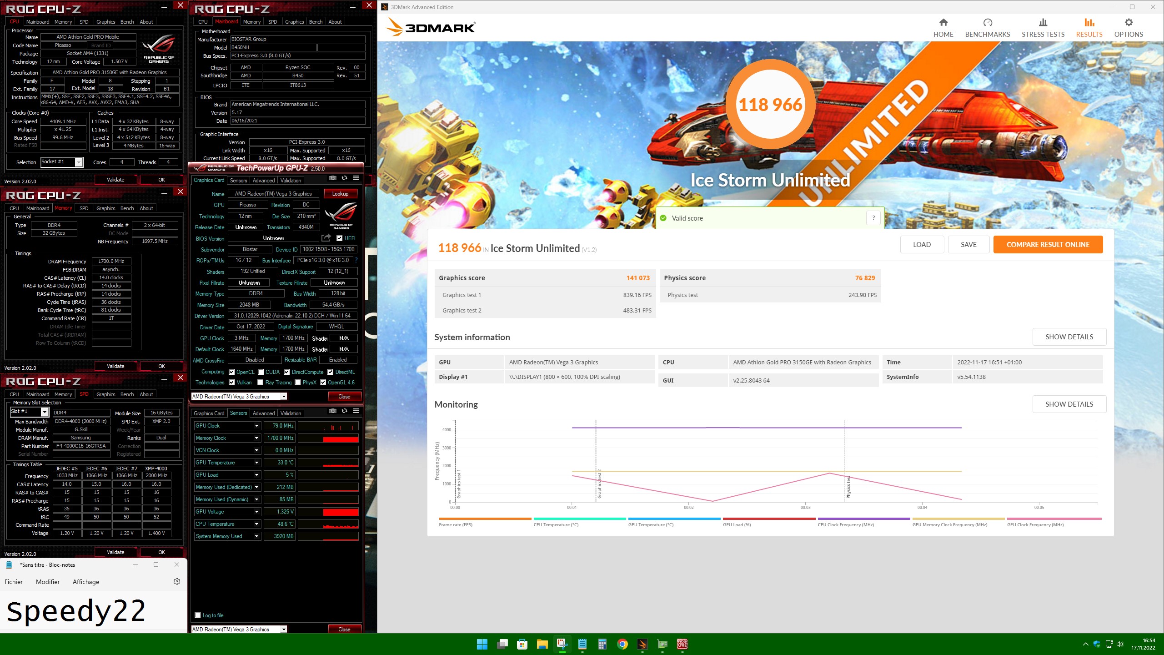Toggle Vulkan checkbox in GPU-Z
Screen dimensions: 1164x655
coord(232,383)
